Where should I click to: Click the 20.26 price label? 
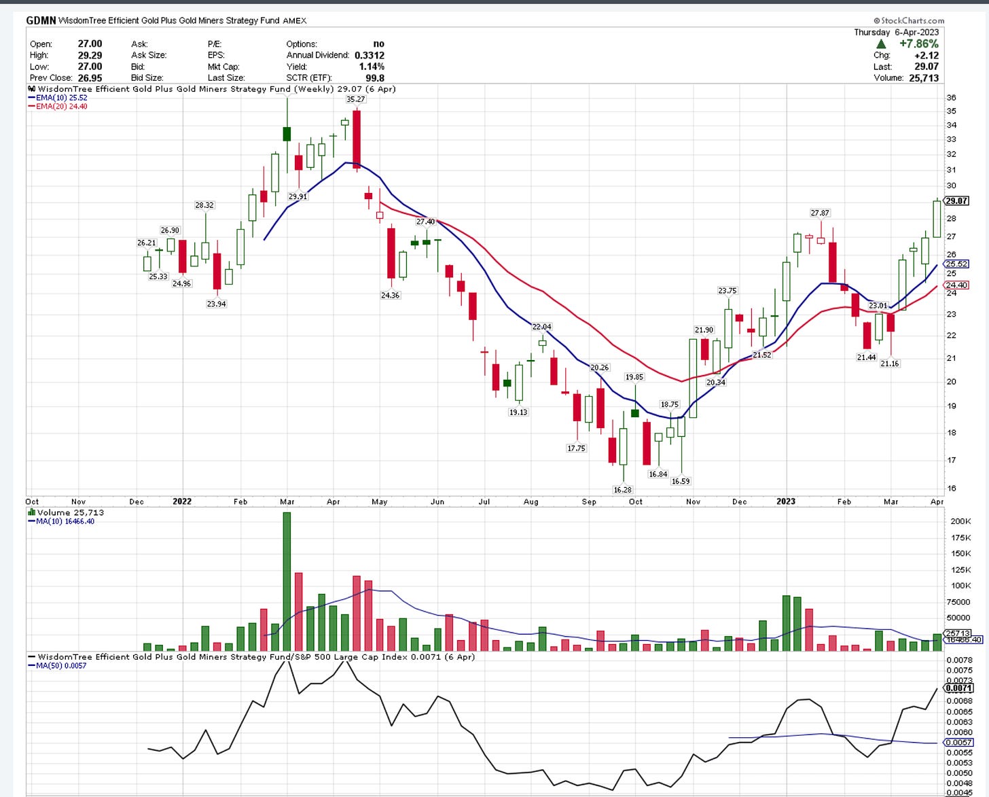[600, 368]
